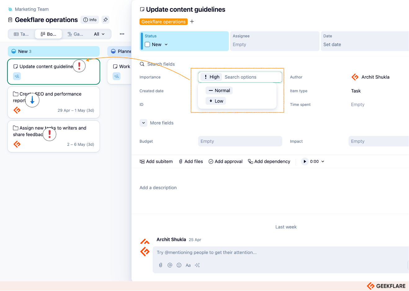Screen dimensions: 409x291
Task: Click Search options in Importance field
Action: (x=241, y=77)
